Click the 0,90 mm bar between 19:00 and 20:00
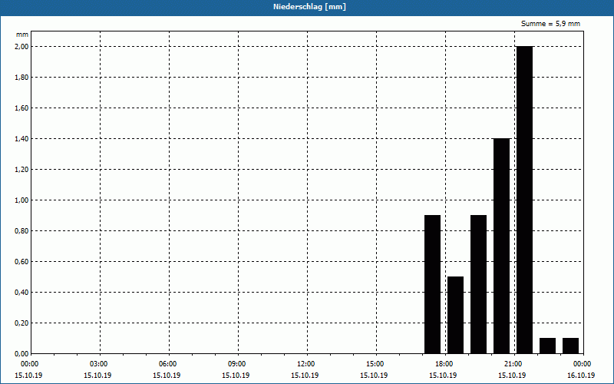The height and width of the screenshot is (384, 614). pos(478,284)
